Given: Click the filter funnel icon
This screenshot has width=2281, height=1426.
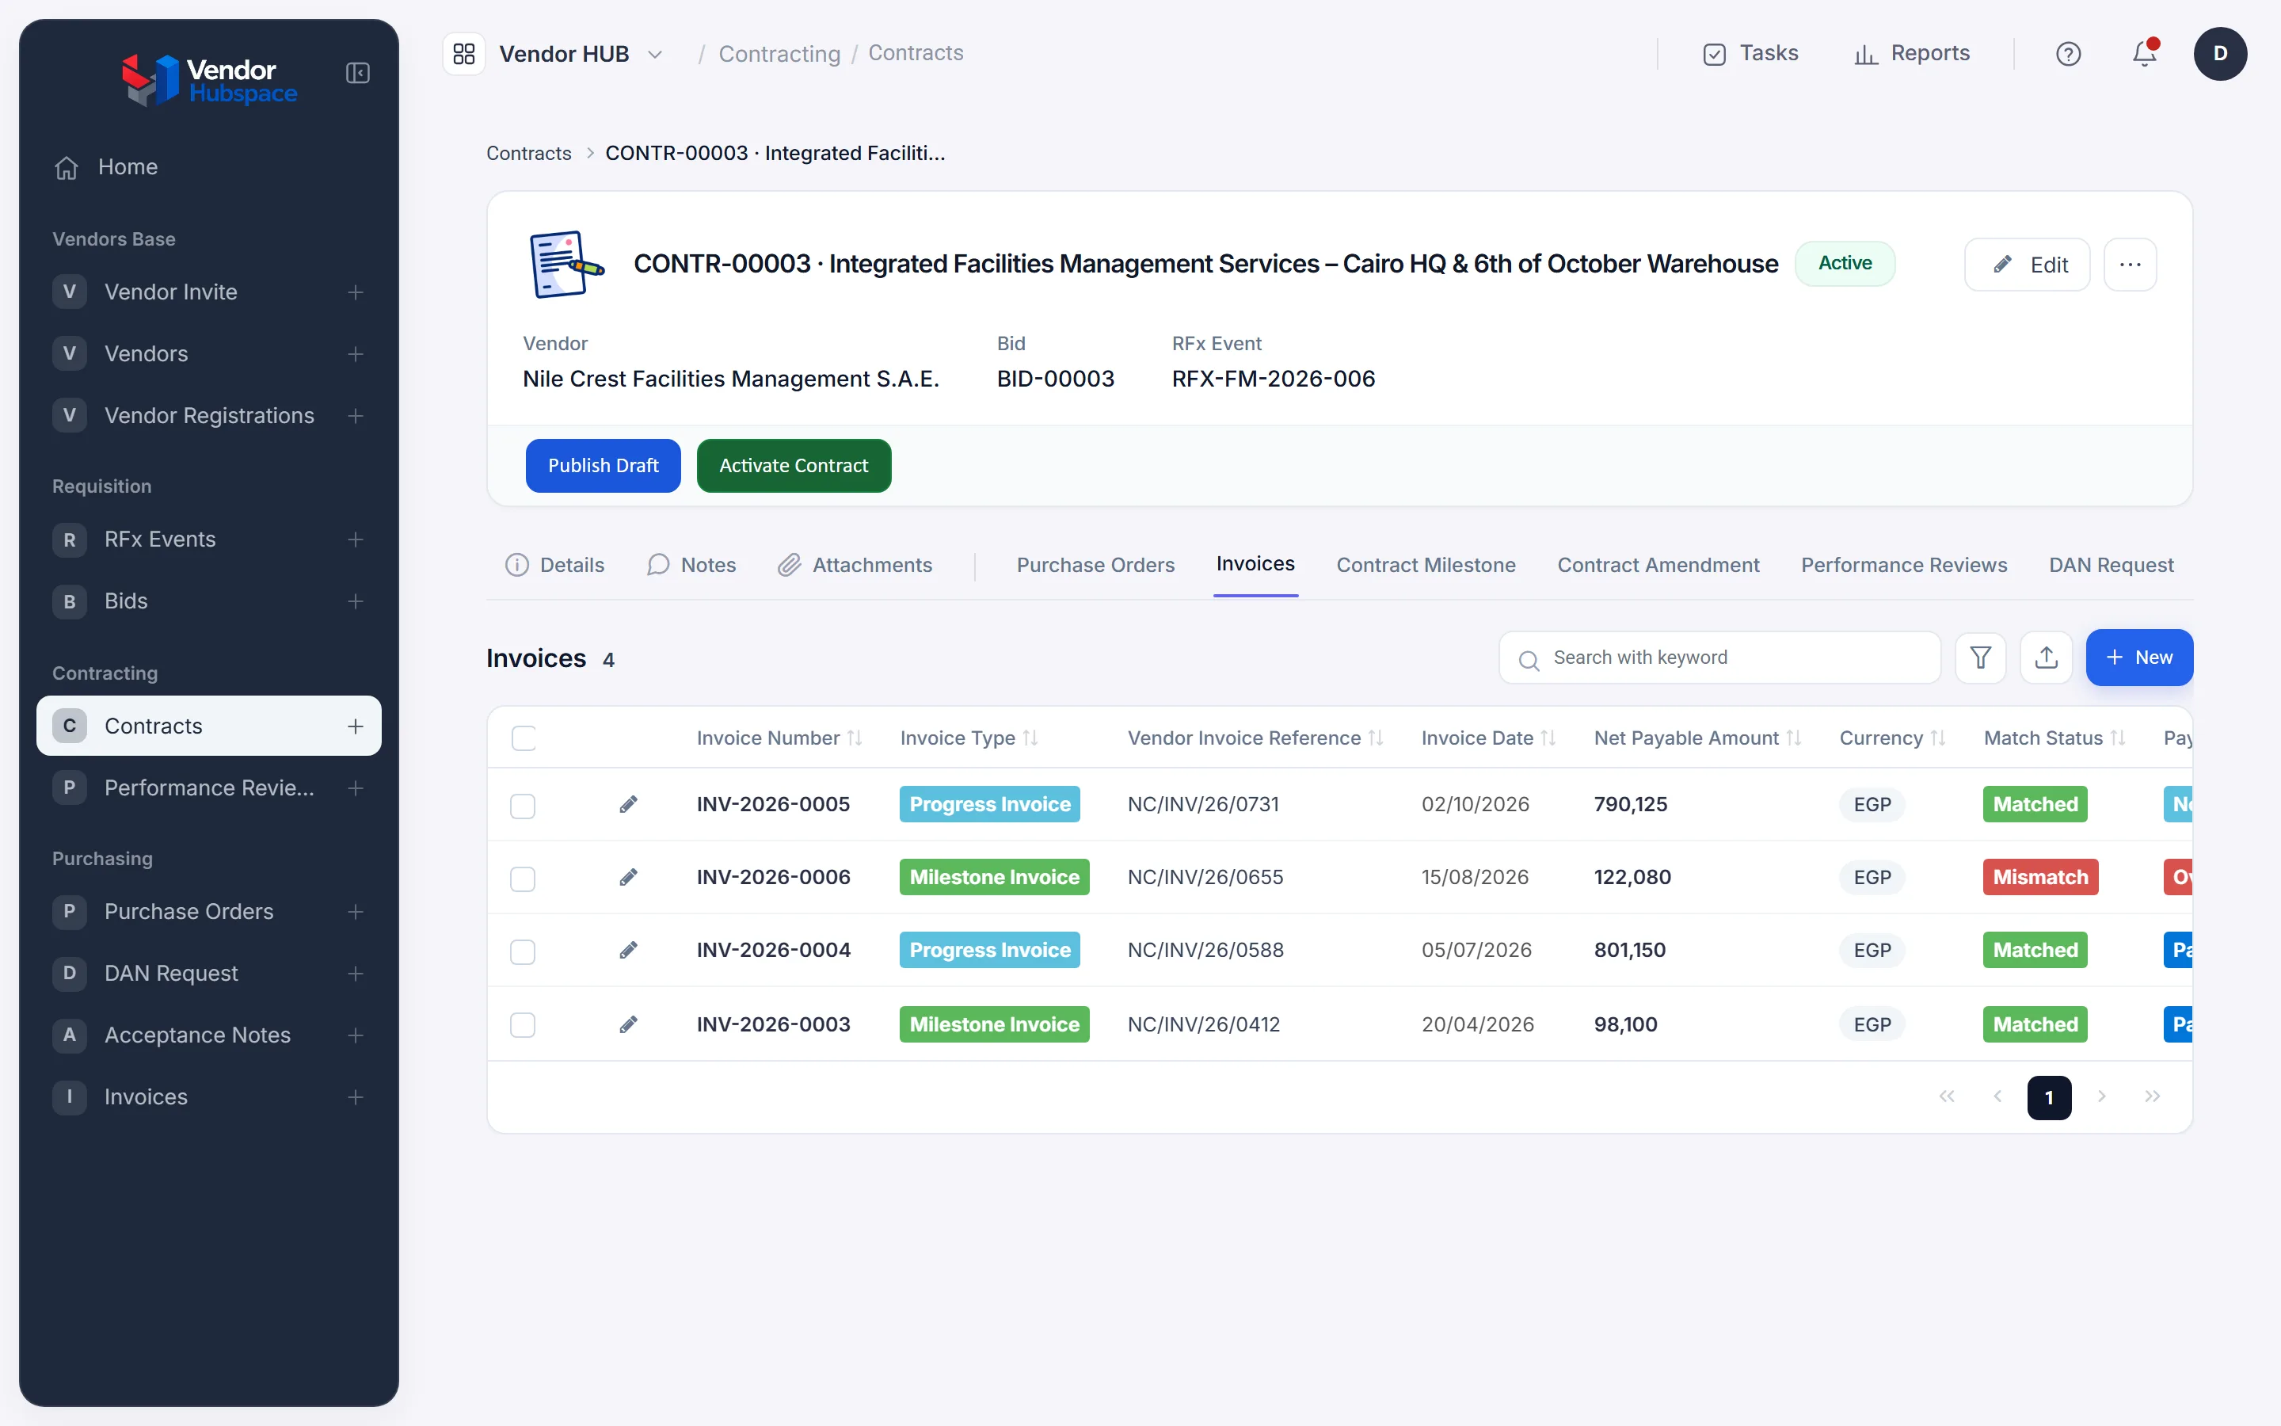Looking at the screenshot, I should (x=1980, y=658).
